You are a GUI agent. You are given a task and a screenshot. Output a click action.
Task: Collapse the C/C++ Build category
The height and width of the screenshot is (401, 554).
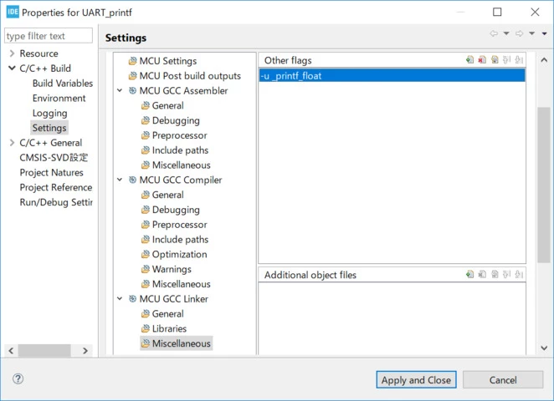click(12, 68)
